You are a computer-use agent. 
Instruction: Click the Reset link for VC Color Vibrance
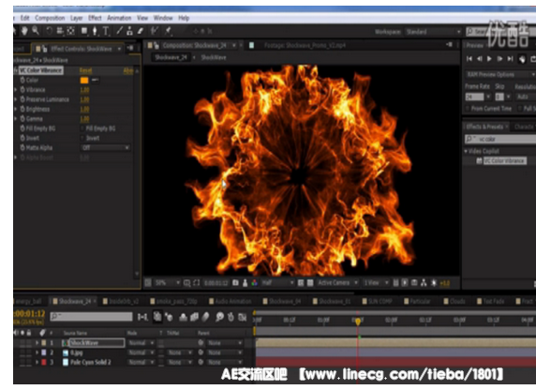(x=85, y=70)
